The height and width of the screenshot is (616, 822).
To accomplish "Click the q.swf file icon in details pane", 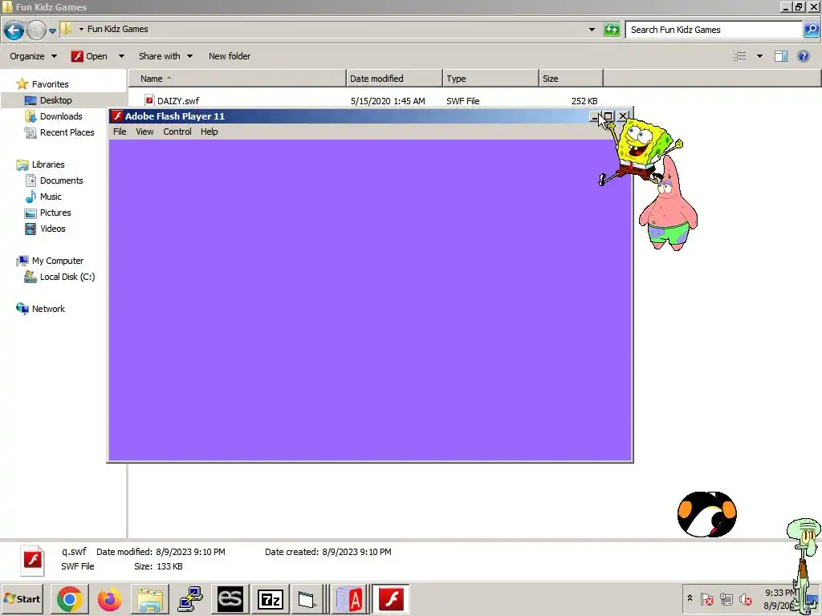I will pos(32,560).
